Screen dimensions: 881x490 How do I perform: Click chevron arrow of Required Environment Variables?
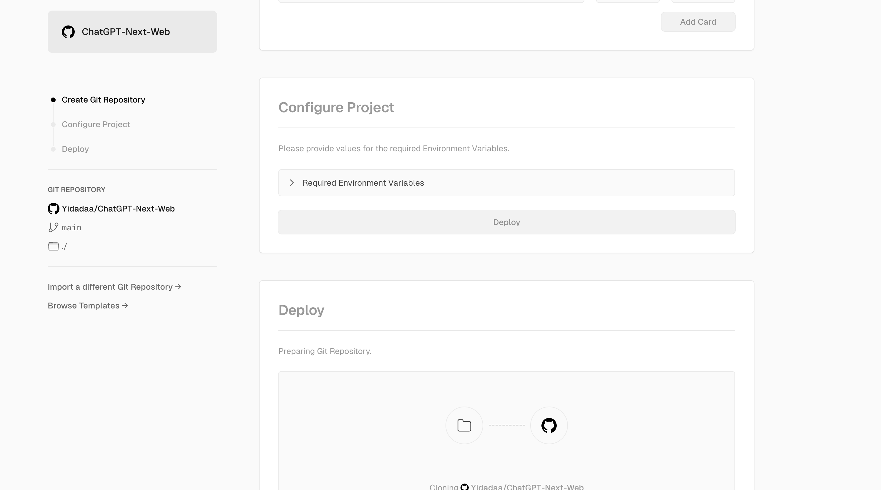click(x=292, y=183)
